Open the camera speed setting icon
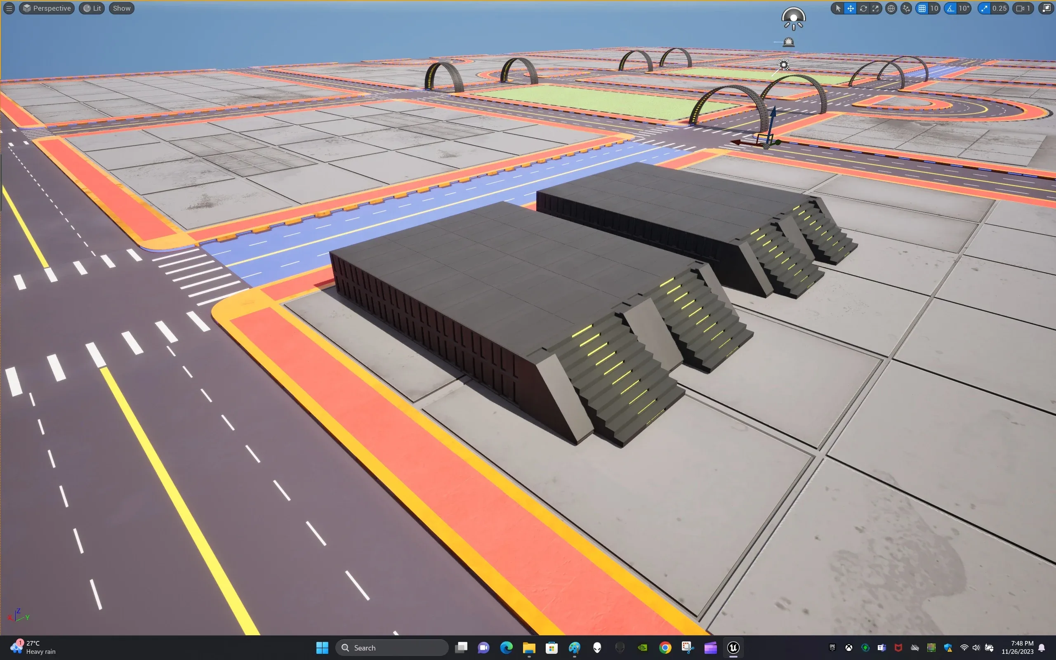The height and width of the screenshot is (660, 1056). pos(1023,8)
